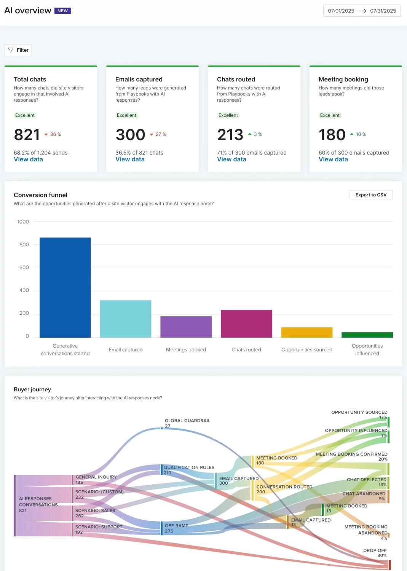
Task: Open View data under Emails captured
Action: 130,159
